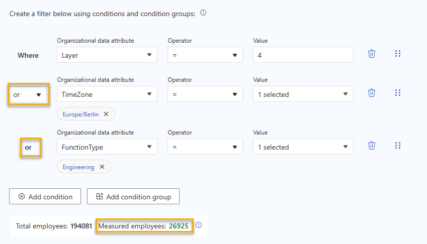
Task: Expand the TimeZone attribute dropdown
Action: [107, 94]
